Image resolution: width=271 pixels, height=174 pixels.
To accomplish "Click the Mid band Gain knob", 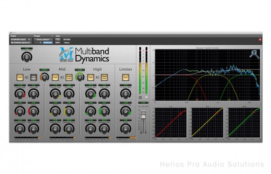I will point(69,94).
